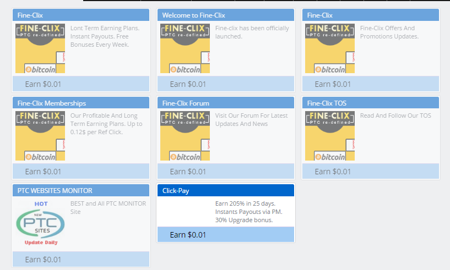450x270 pixels.
Task: Click the logo image in the Fine-Clix Forum ad
Action: [x=185, y=136]
